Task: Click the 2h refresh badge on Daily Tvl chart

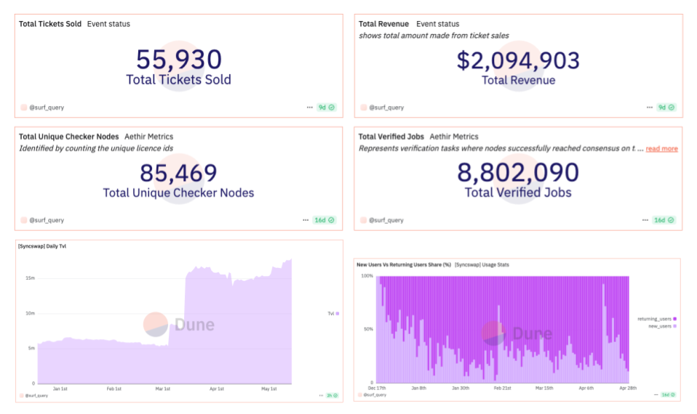Action: pos(331,395)
